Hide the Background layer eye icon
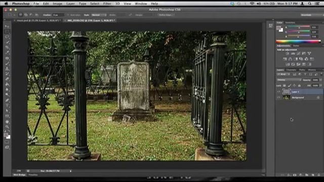 278,98
